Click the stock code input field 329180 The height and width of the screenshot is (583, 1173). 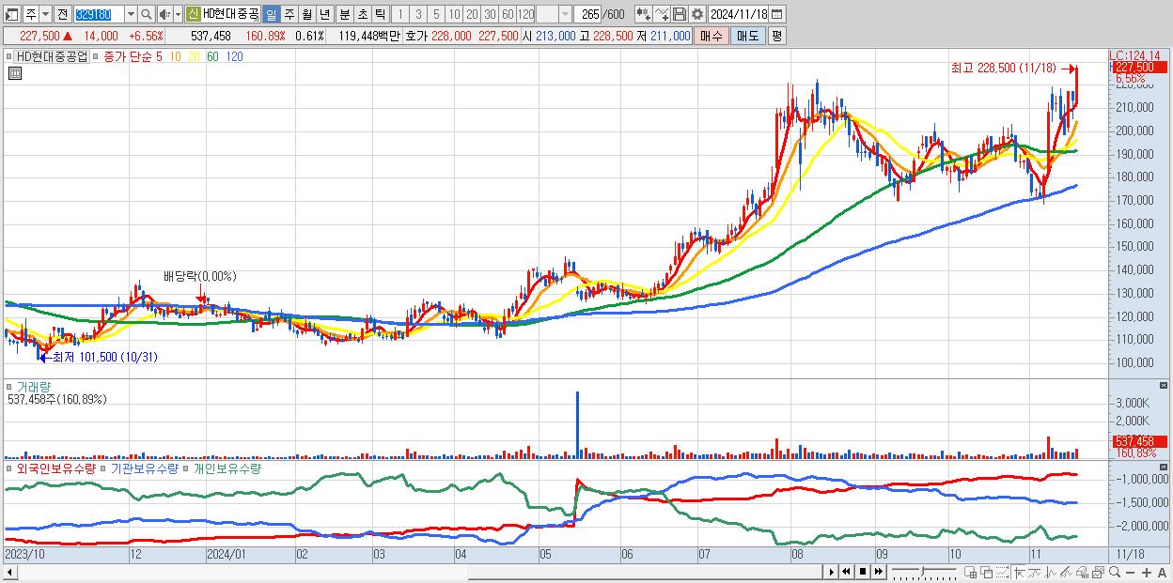[x=99, y=14]
